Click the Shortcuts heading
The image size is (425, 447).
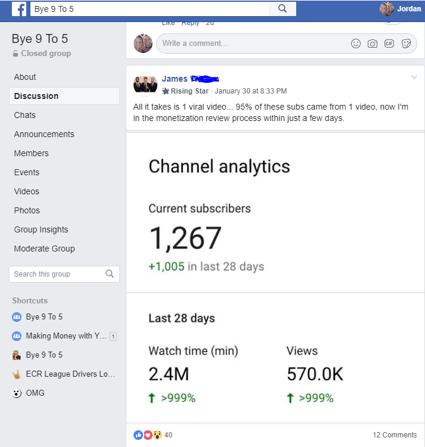(30, 300)
